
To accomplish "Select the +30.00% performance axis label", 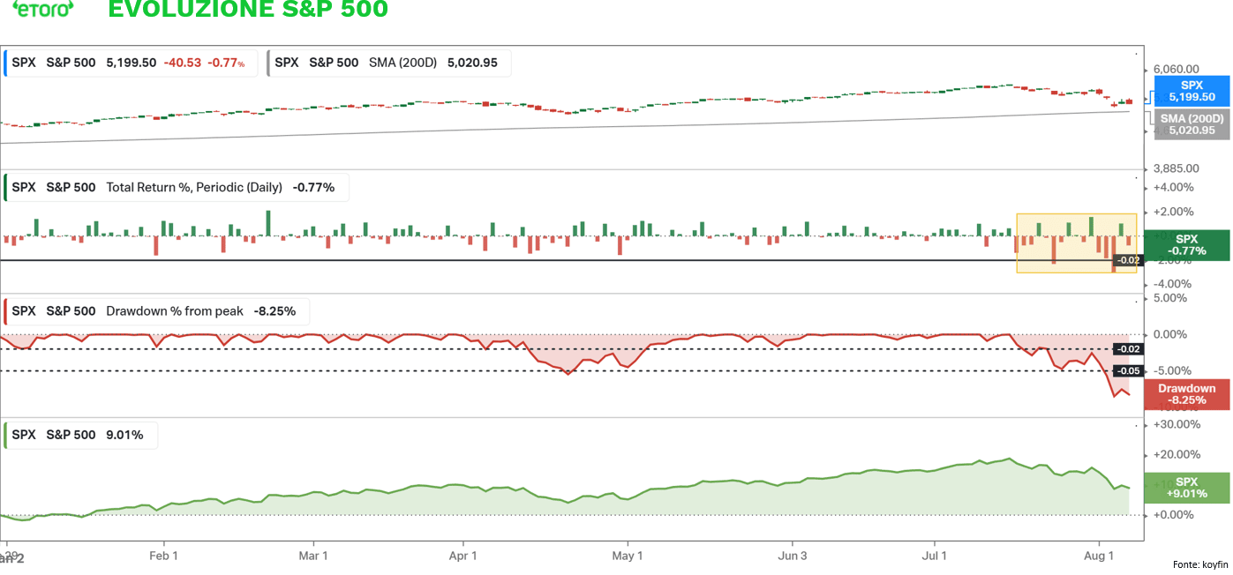I will tap(1177, 424).
